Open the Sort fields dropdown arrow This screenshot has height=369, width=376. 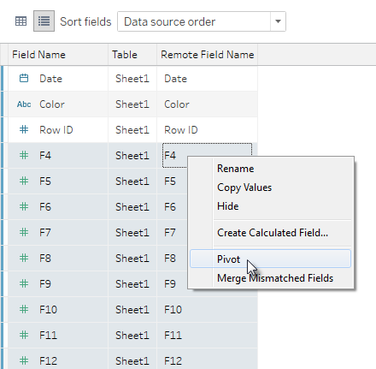pos(278,21)
